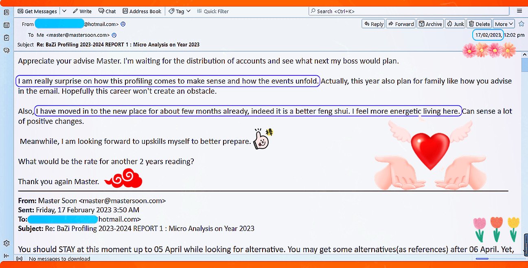Open the Chat space in sidebar
The height and width of the screenshot is (268, 528).
pos(6,51)
